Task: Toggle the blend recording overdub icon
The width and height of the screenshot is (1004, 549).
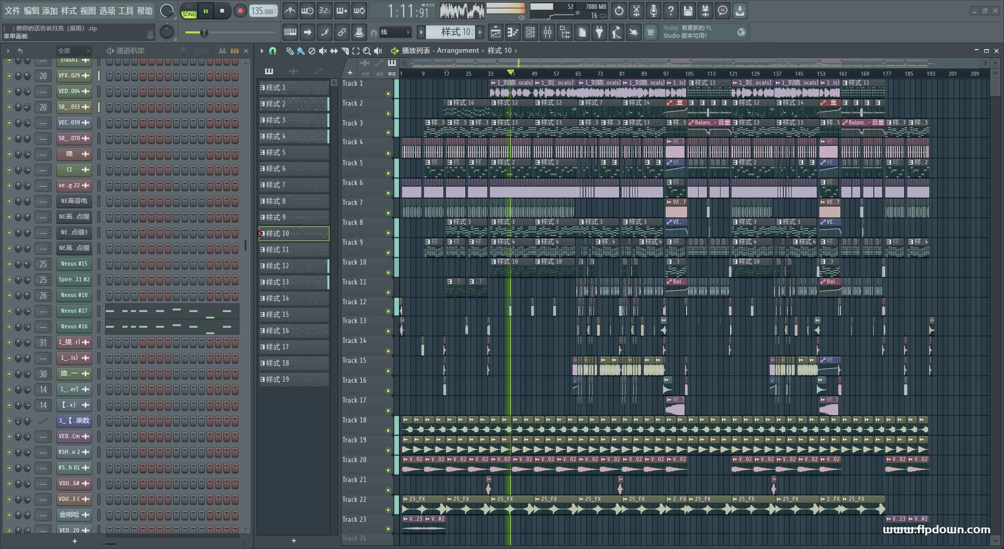Action: point(342,10)
